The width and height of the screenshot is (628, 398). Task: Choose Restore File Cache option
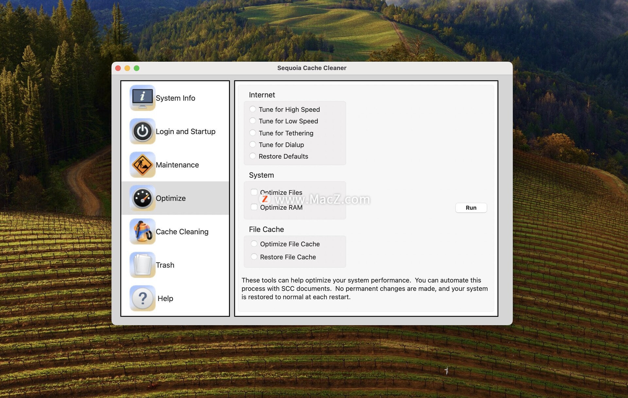[254, 257]
